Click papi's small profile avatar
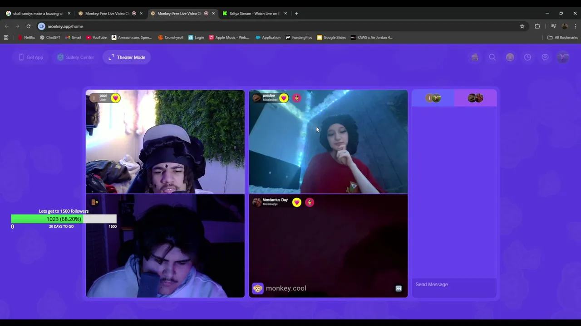 click(x=94, y=98)
